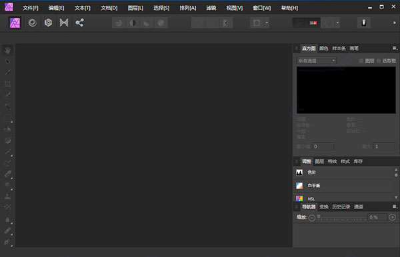This screenshot has width=400, height=257.
Task: Switch to the 样本条 tab
Action: [x=339, y=49]
